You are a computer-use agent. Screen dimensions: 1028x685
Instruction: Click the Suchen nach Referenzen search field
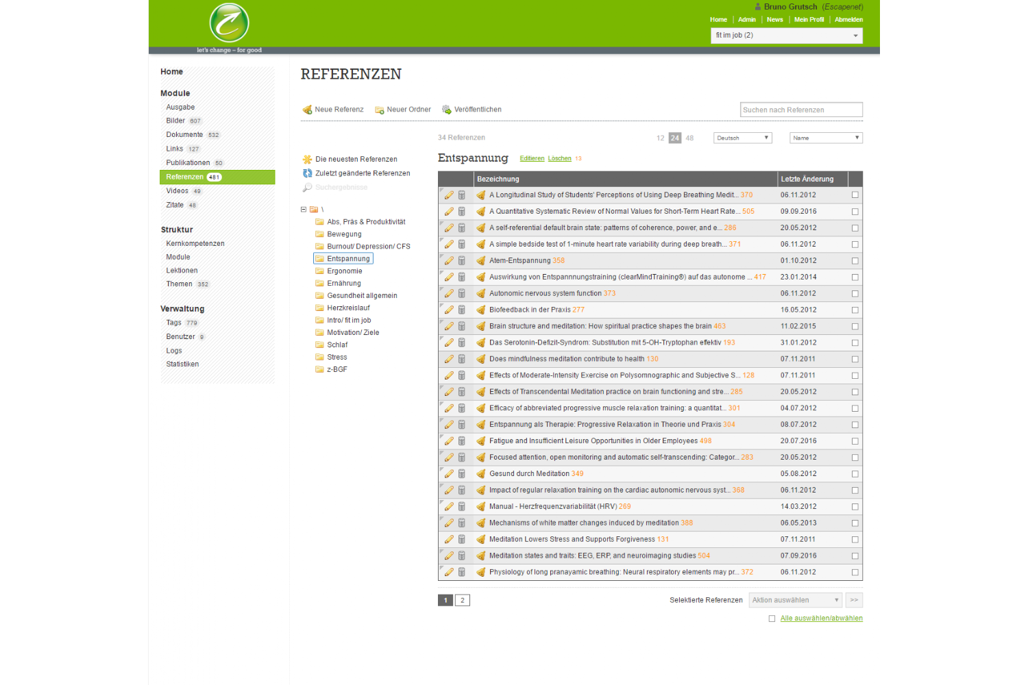pos(801,110)
